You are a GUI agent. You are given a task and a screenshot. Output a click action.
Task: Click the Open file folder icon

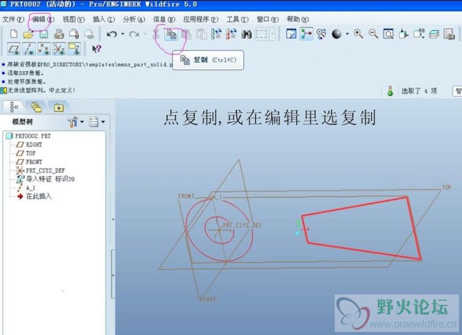[x=28, y=34]
